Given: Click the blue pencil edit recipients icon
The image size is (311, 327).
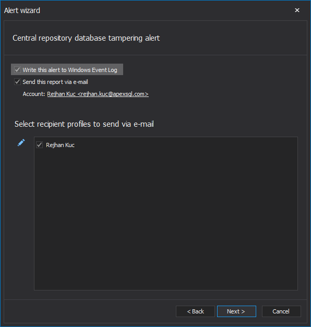Looking at the screenshot, I should [x=21, y=143].
